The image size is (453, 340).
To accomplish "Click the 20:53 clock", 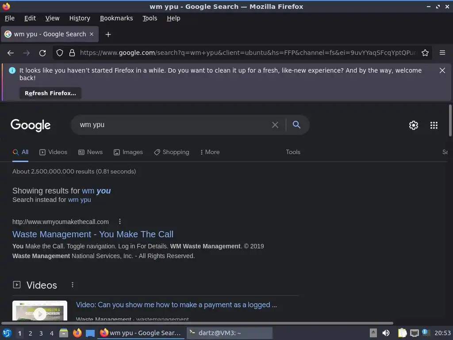I will click(442, 333).
